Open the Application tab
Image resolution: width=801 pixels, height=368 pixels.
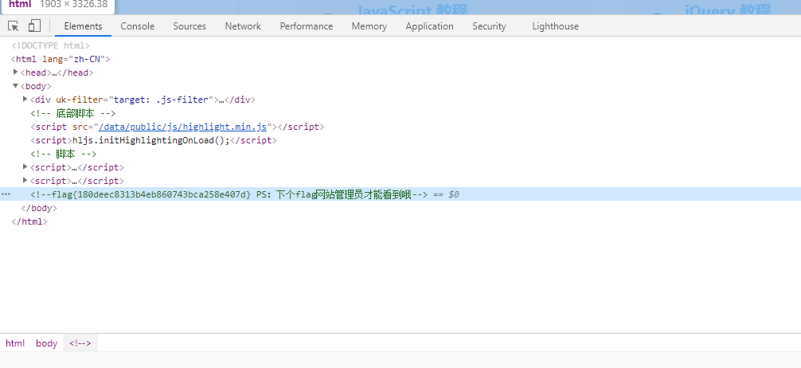coord(430,26)
